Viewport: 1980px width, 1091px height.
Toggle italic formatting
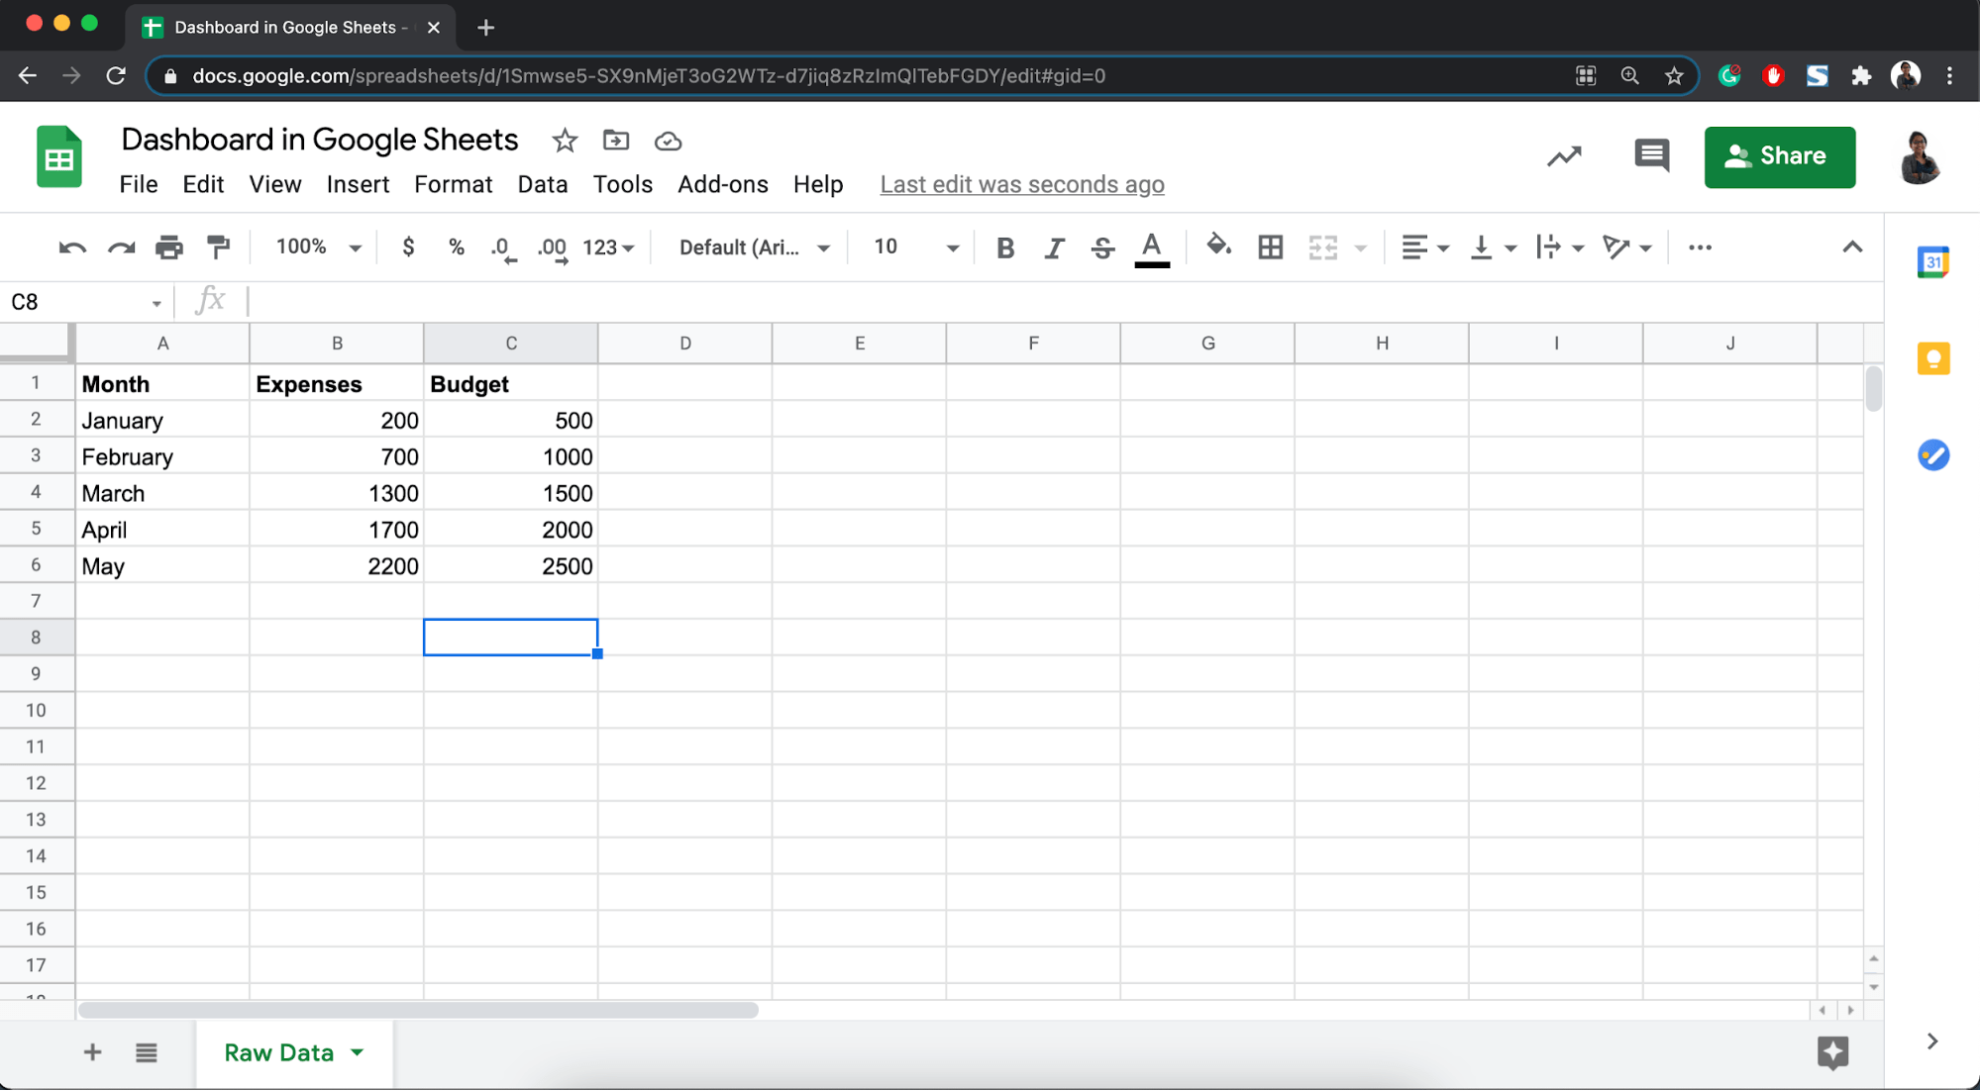1054,248
